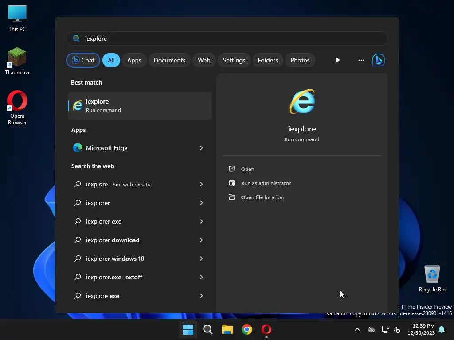The height and width of the screenshot is (340, 454).
Task: Select the Folders filter tab
Action: click(x=268, y=60)
